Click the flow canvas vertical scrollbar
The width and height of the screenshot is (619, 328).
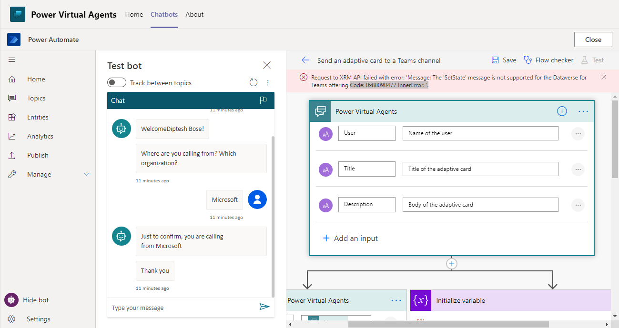(x=615, y=139)
